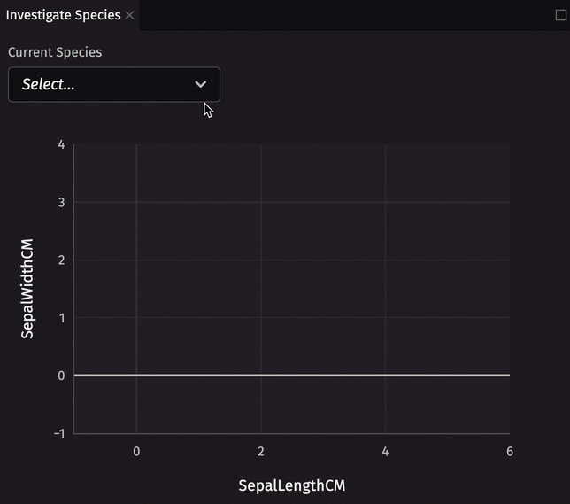Click the y-axis tick label −1
This screenshot has width=570, height=504.
pos(58,433)
